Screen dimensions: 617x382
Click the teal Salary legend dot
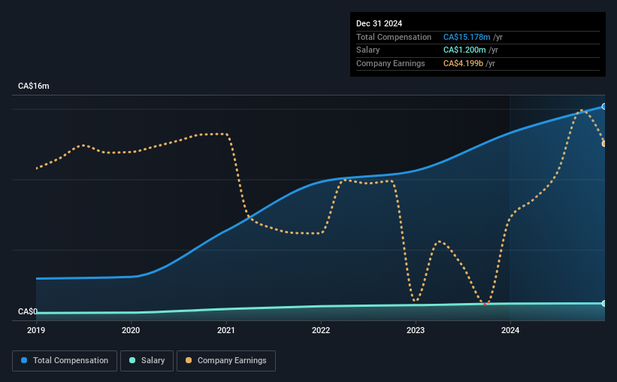click(x=132, y=360)
